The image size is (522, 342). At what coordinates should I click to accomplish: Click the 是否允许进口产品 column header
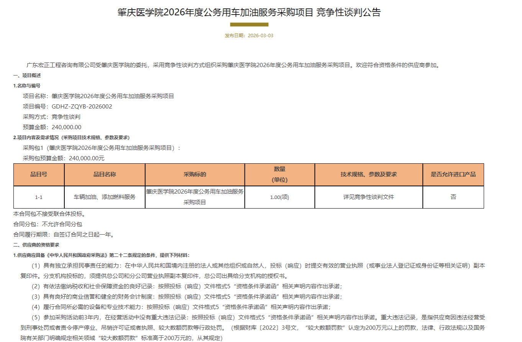[453, 174]
